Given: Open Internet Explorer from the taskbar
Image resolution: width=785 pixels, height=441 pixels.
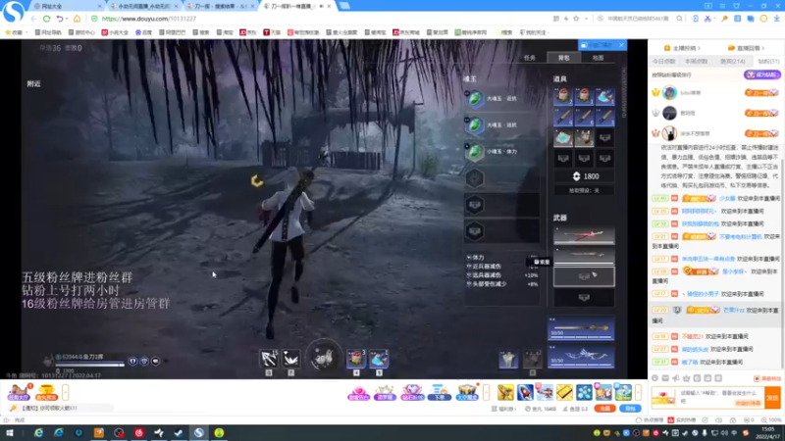Looking at the screenshot, I should pyautogui.click(x=38, y=433).
